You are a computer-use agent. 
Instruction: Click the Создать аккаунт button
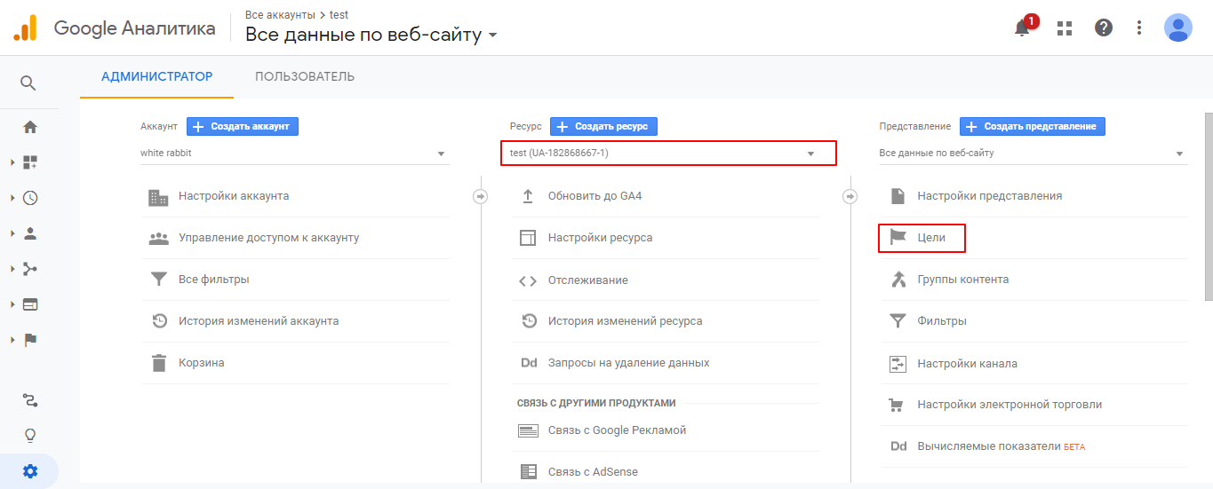click(x=242, y=127)
